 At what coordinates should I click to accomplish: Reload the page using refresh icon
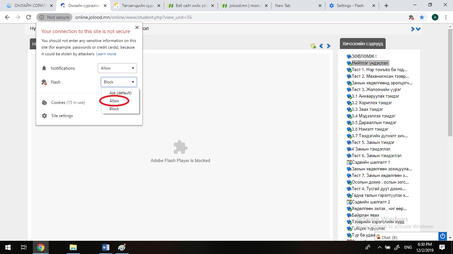[x=29, y=17]
